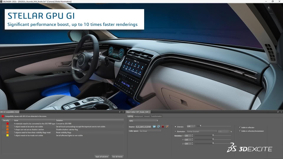This screenshot has height=159, width=283.
Task: Click 'Set all affected lights to not visible' cell
Action: coord(69,135)
